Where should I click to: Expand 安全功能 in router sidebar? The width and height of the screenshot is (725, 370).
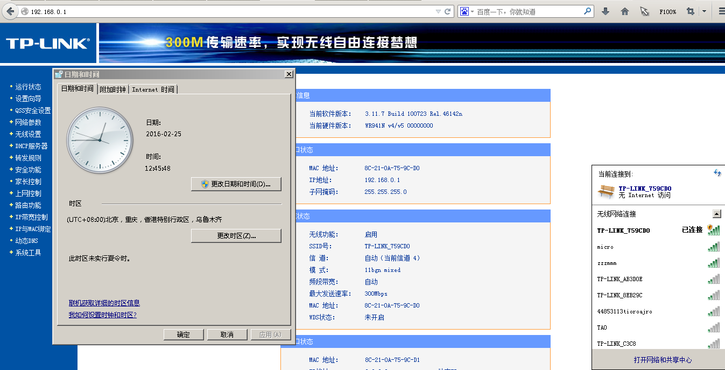(x=28, y=170)
